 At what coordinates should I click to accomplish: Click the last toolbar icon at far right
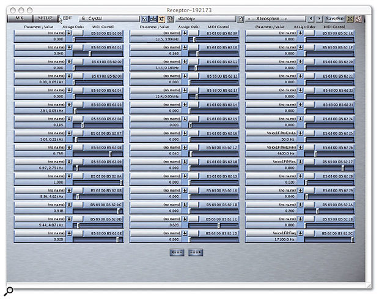coord(358,18)
